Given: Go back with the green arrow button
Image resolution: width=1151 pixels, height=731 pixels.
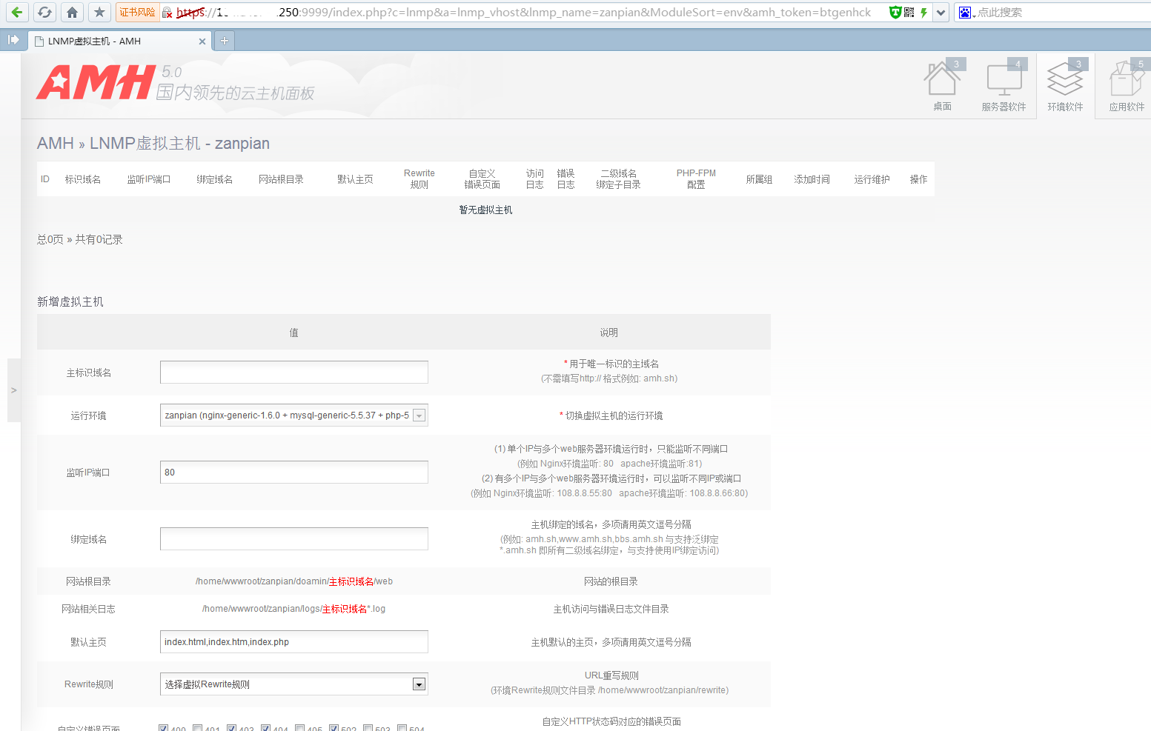Looking at the screenshot, I should point(17,12).
